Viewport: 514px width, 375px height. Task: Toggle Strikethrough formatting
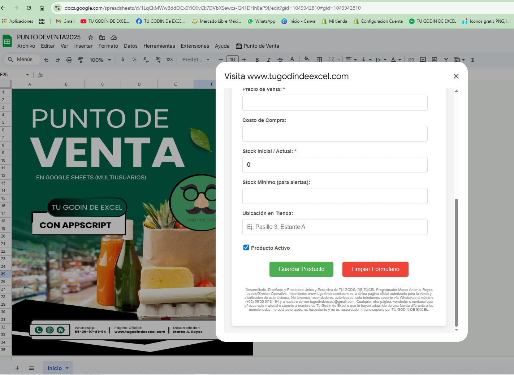[280, 60]
